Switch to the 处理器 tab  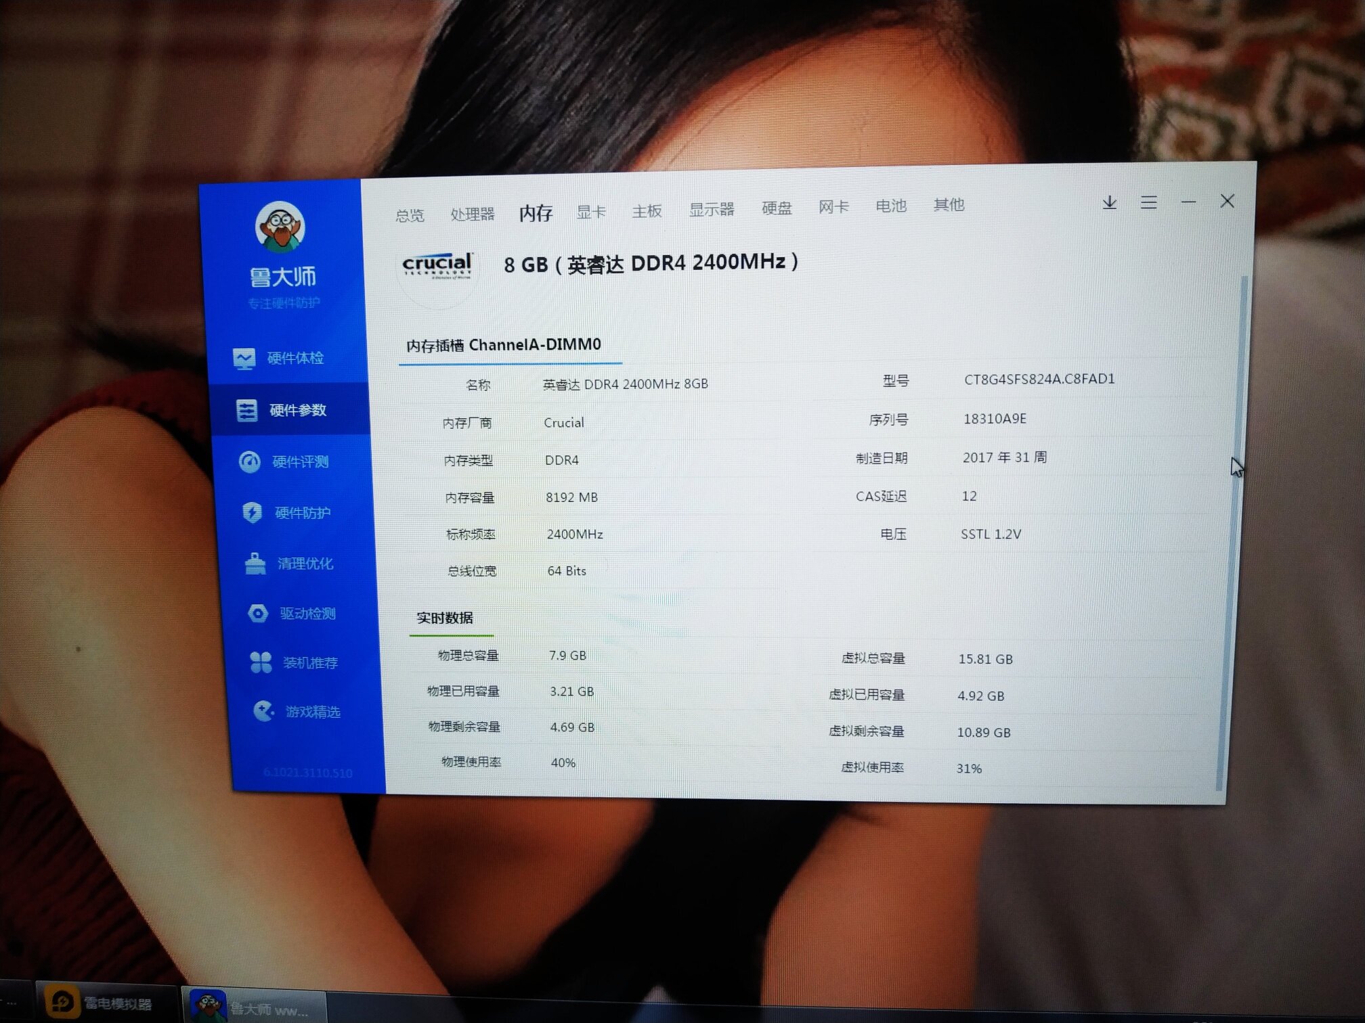[x=472, y=214]
